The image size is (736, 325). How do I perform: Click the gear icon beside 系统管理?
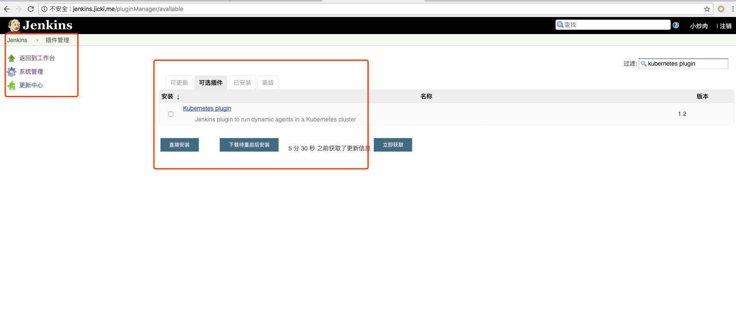point(12,72)
